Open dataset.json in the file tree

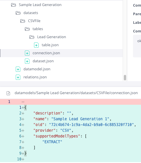[43, 61]
